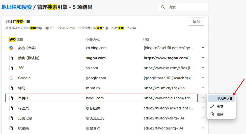Click the 历史记录 engine name
The width and height of the screenshot is (246, 134).
coord(25,118)
